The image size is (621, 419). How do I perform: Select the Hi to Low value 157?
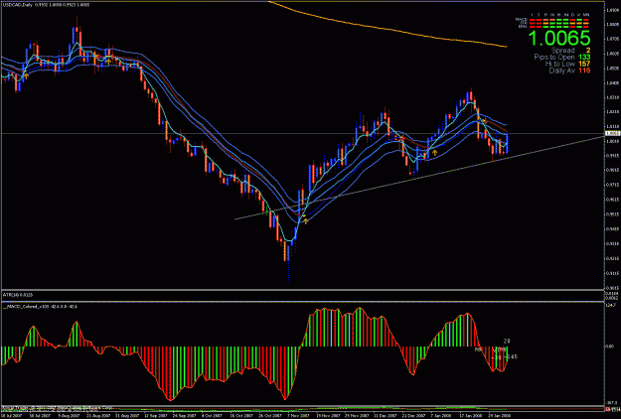584,64
